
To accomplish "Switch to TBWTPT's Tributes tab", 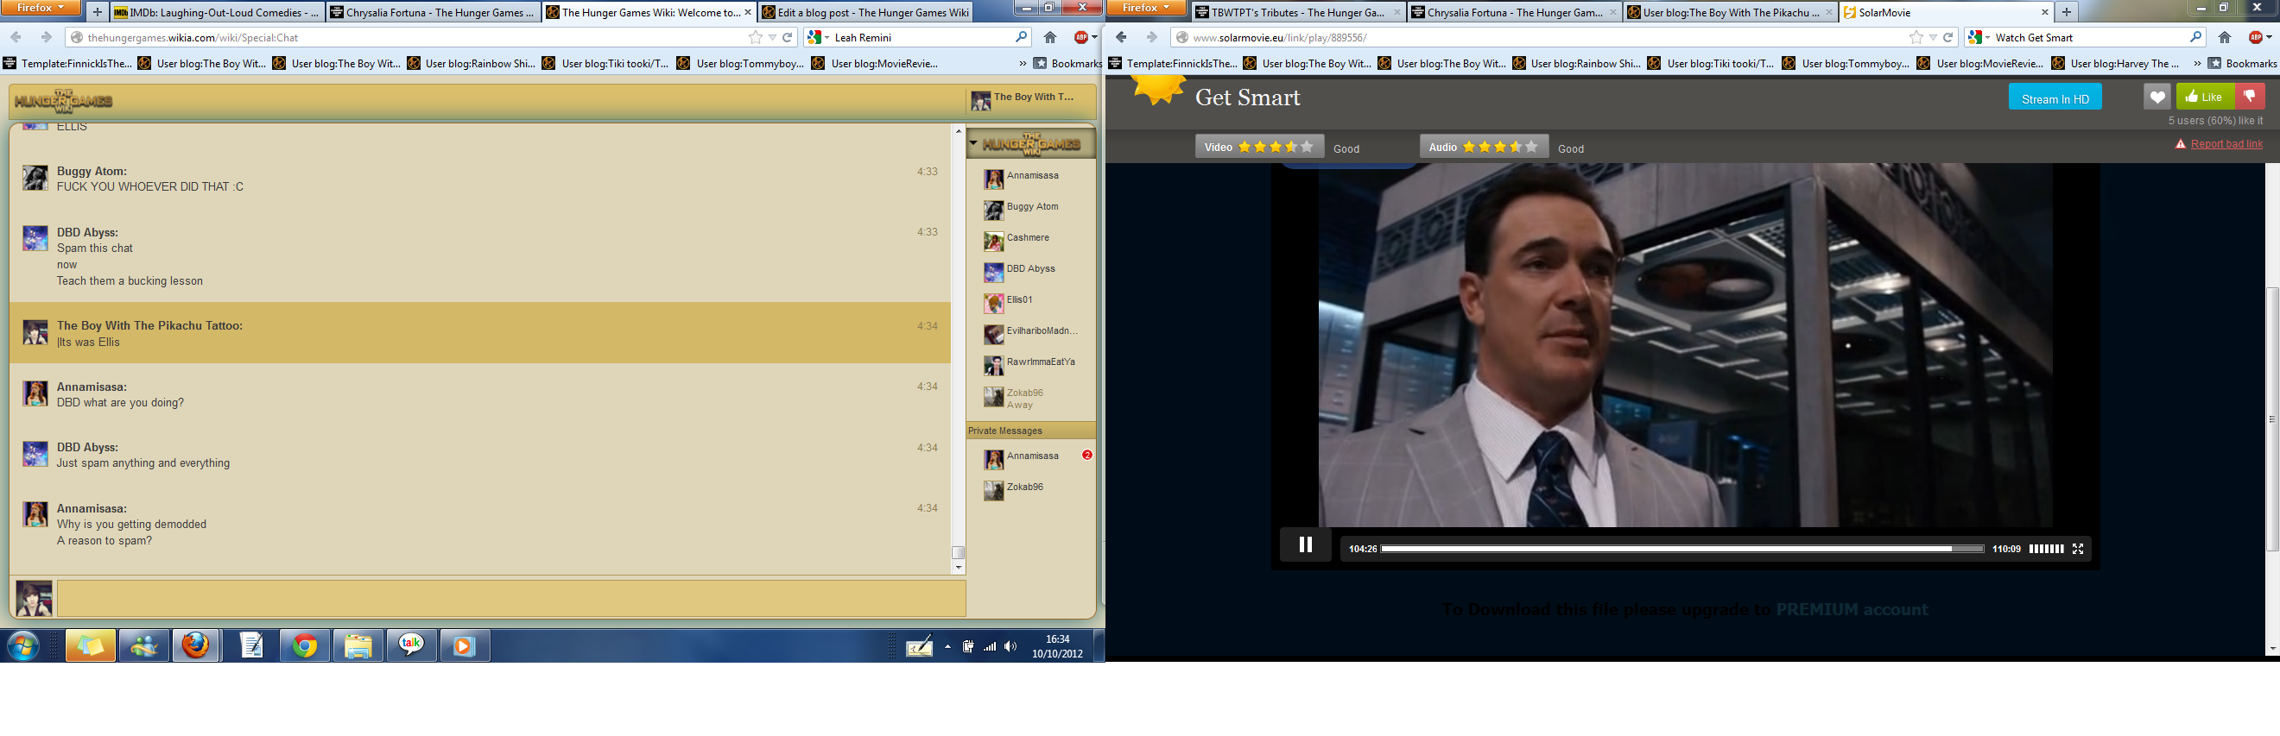I will [x=1296, y=12].
